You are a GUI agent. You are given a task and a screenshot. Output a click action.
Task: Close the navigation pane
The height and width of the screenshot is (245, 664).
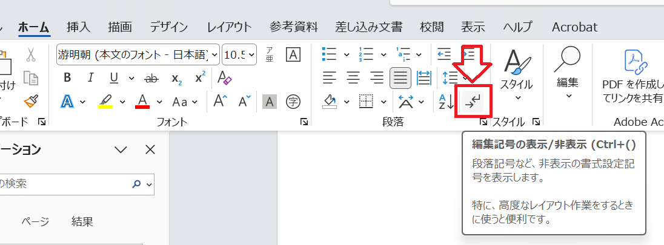(x=150, y=149)
